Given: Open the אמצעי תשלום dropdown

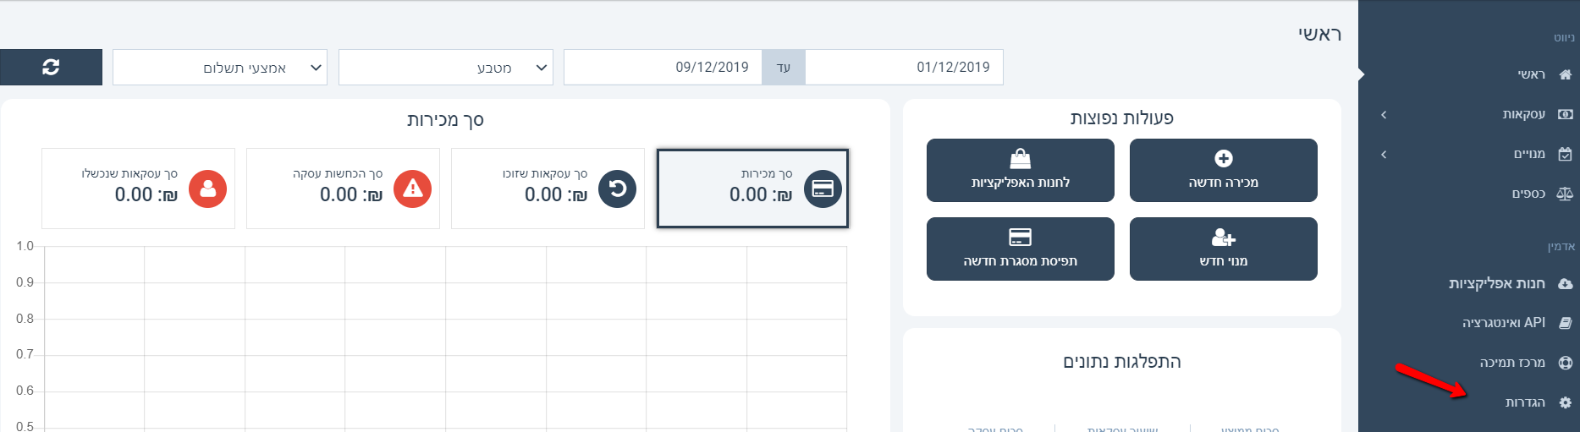Looking at the screenshot, I should click(x=220, y=68).
